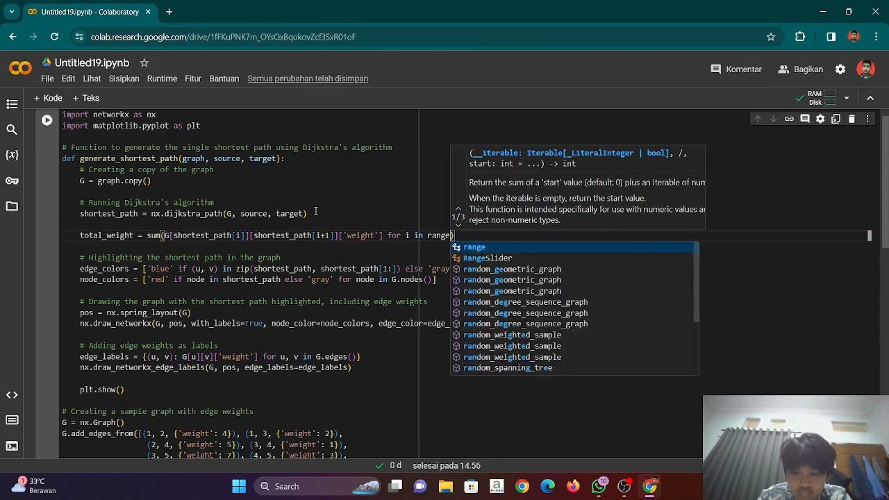Add a new Teks cell
Screen dimensions: 889x500
86,98
